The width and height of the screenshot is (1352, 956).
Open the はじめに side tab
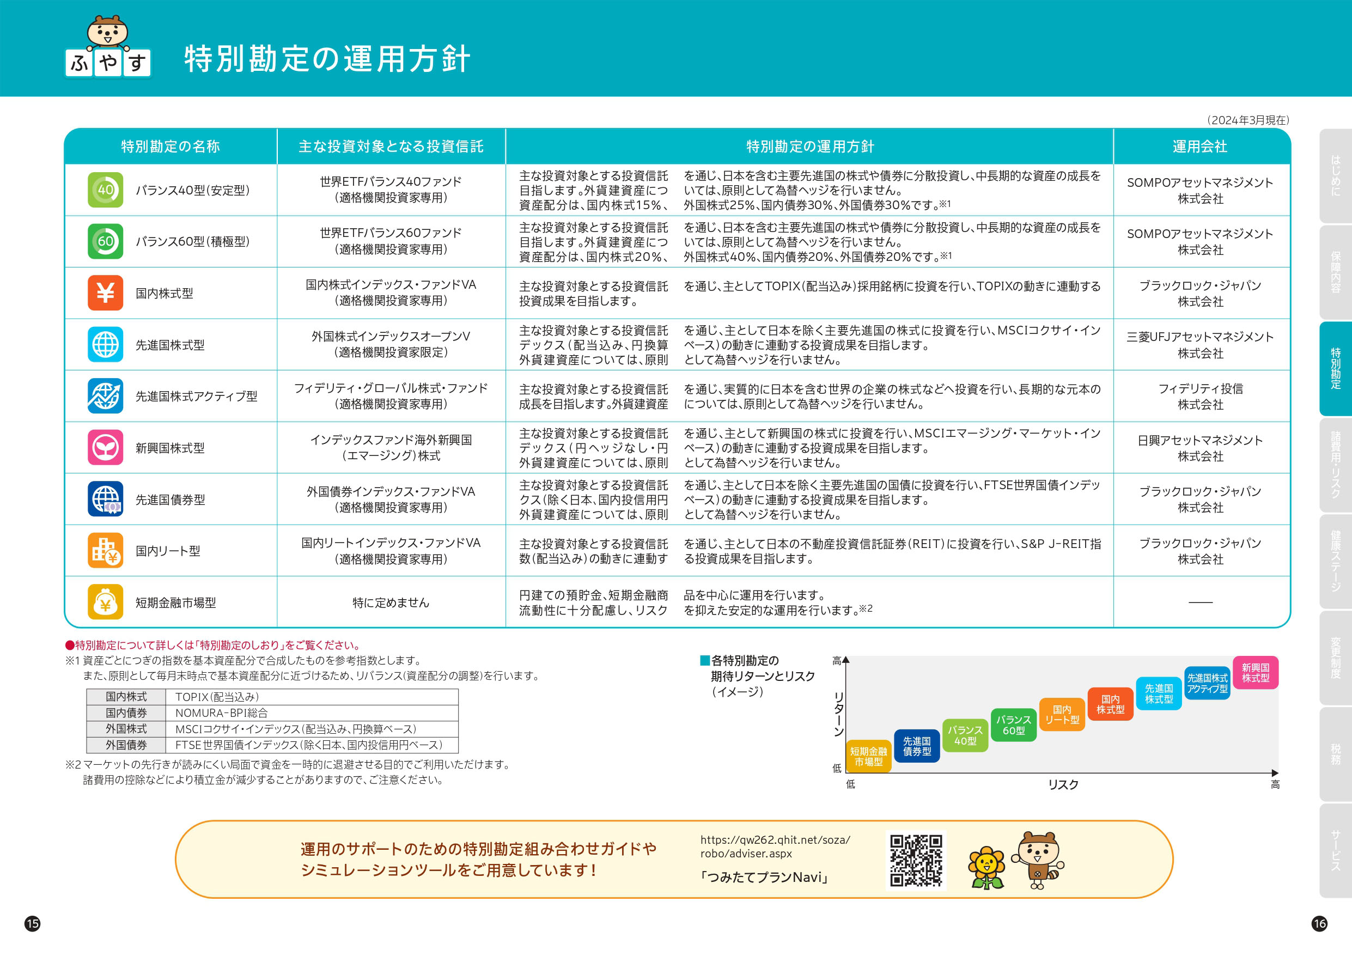pos(1335,175)
